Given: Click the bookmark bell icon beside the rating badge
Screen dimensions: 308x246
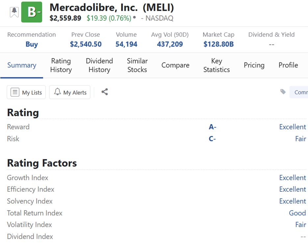Looking at the screenshot, I should coord(14,12).
